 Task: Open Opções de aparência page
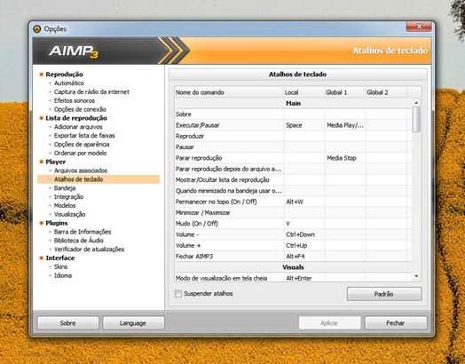click(82, 144)
